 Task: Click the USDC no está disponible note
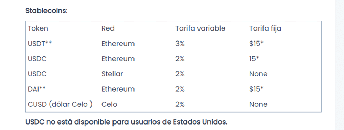[x=127, y=122]
